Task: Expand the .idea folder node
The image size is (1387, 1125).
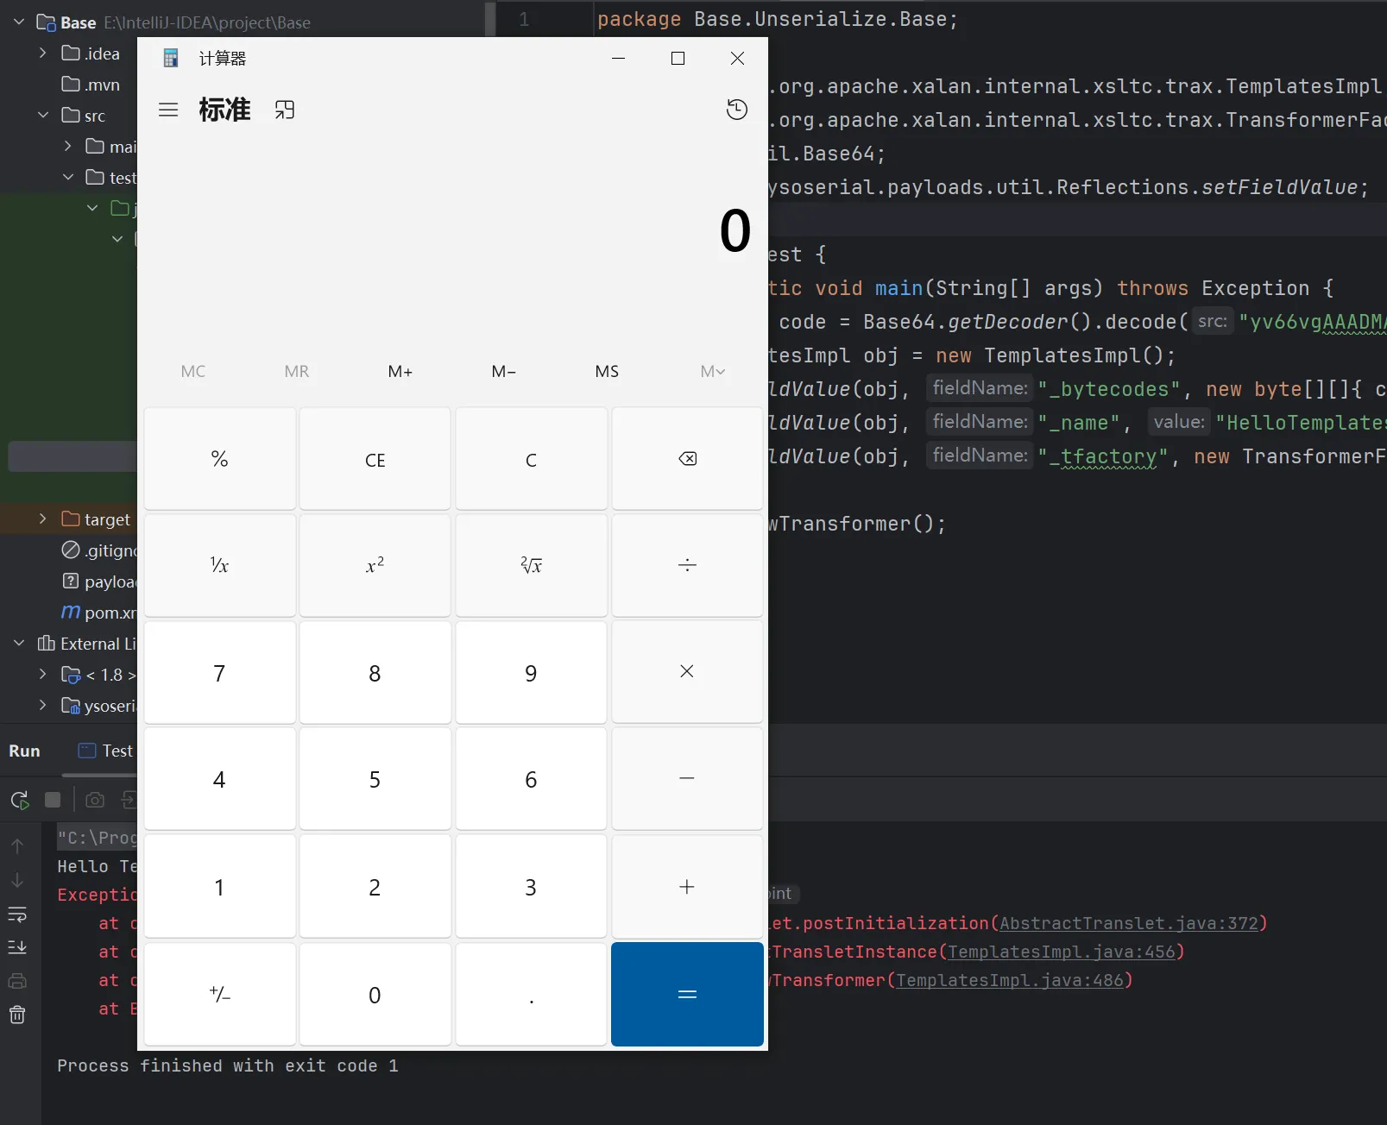Action: pyautogui.click(x=42, y=53)
